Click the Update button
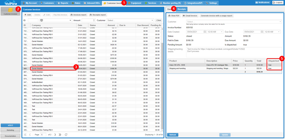This screenshot has height=139, width=285. [225, 135]
